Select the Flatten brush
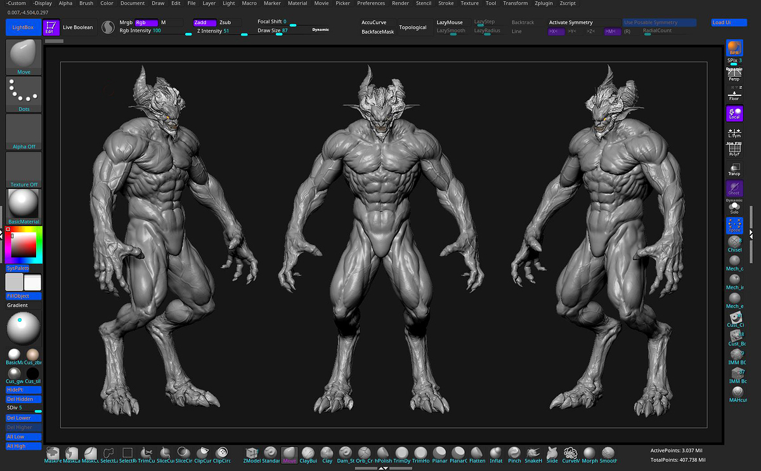Screen dimensions: 761x471 [x=477, y=454]
